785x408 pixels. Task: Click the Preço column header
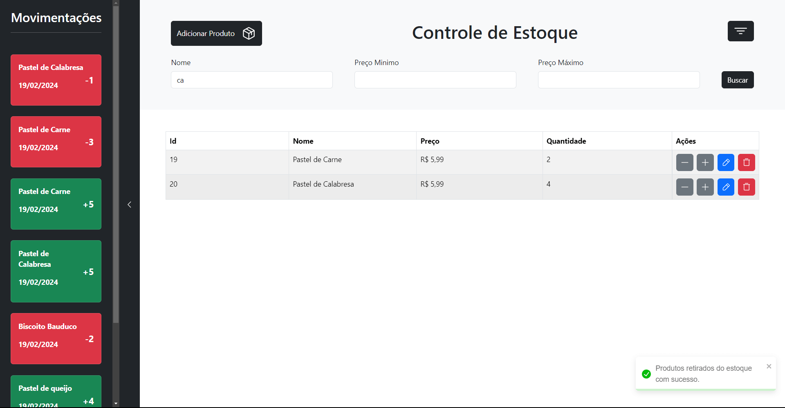[480, 141]
